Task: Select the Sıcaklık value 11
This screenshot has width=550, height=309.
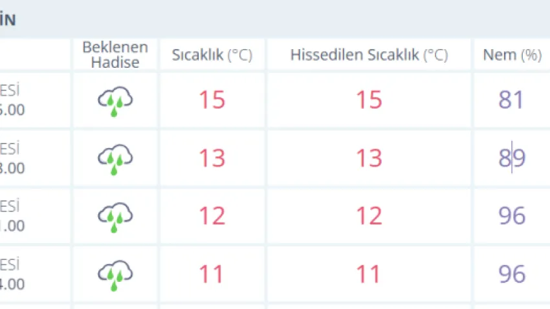Action: coord(212,274)
